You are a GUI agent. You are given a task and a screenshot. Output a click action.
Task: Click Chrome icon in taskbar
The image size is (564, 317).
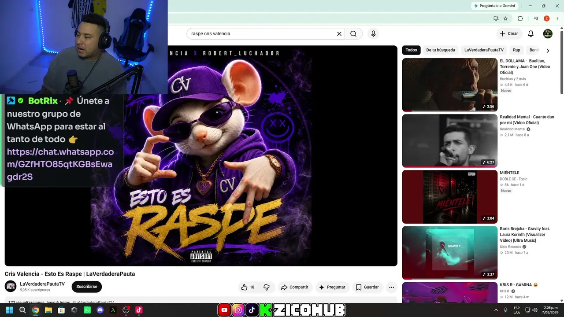pyautogui.click(x=35, y=310)
